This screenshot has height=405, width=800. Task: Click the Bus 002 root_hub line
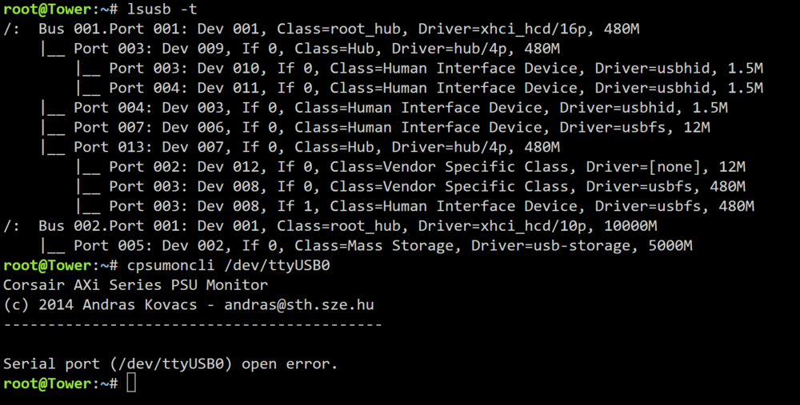tap(330, 226)
